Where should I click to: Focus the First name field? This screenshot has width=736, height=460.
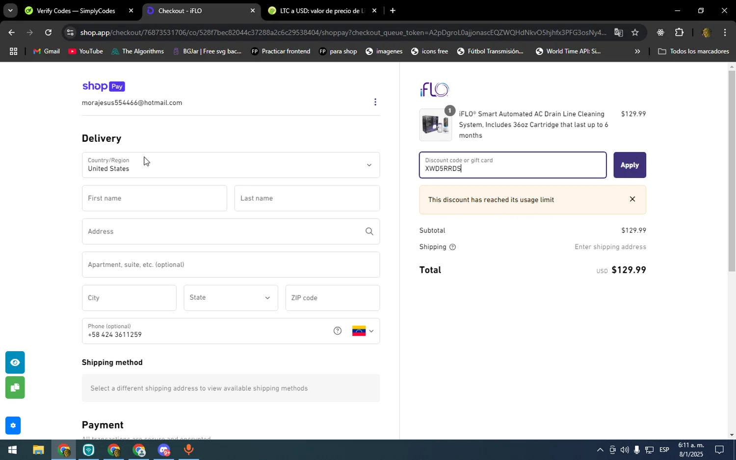155,198
